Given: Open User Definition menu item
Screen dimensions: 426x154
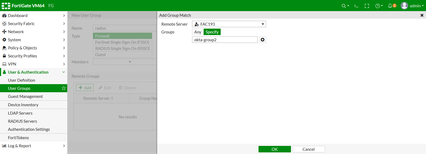Looking at the screenshot, I should point(33,80).
